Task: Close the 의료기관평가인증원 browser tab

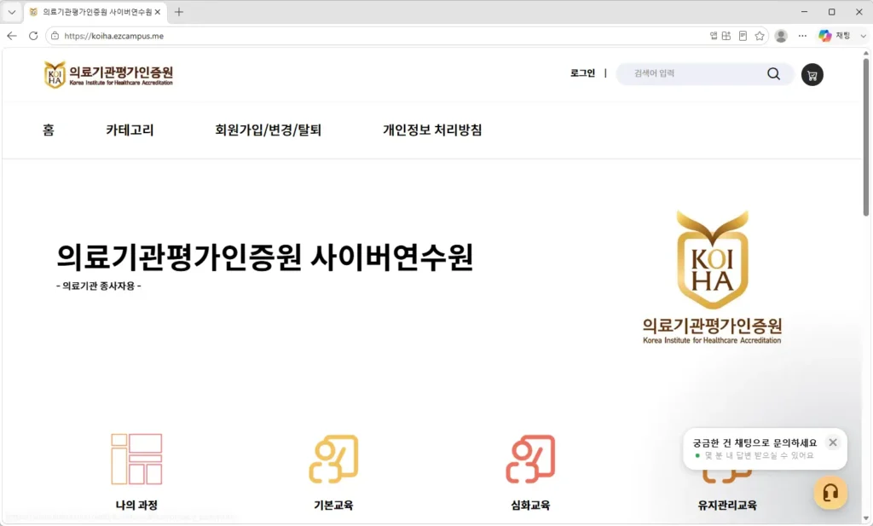Action: coord(158,12)
